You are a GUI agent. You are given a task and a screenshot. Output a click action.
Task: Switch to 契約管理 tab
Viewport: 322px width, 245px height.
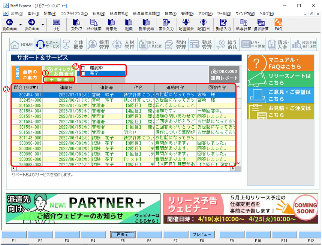[x=176, y=45]
